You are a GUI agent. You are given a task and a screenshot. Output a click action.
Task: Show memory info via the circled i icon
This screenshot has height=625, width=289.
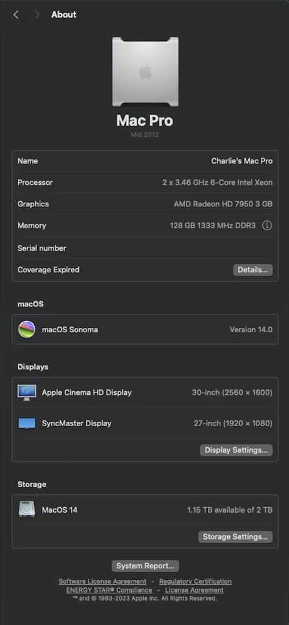click(266, 226)
